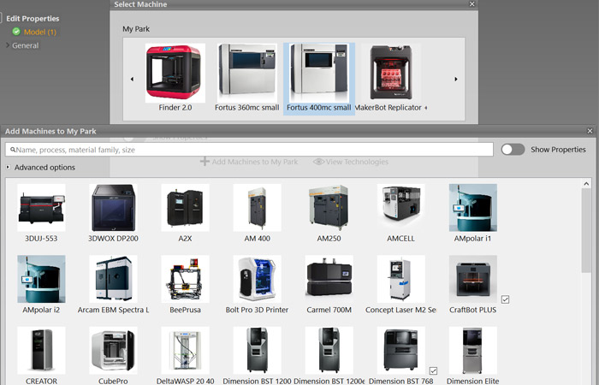
Task: Close the Select Machine dialog
Action: pos(472,3)
